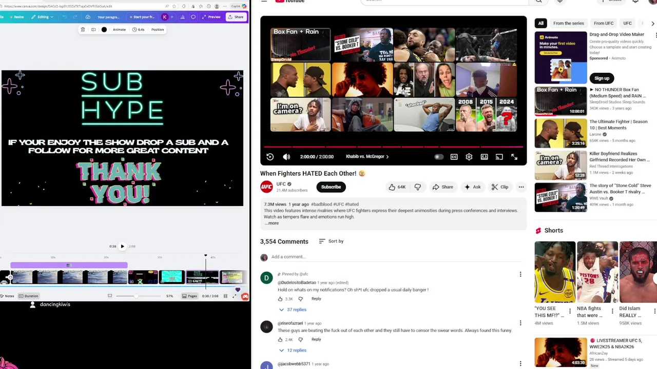Switch to theater mode
The image size is (657, 369).
pyautogui.click(x=484, y=157)
